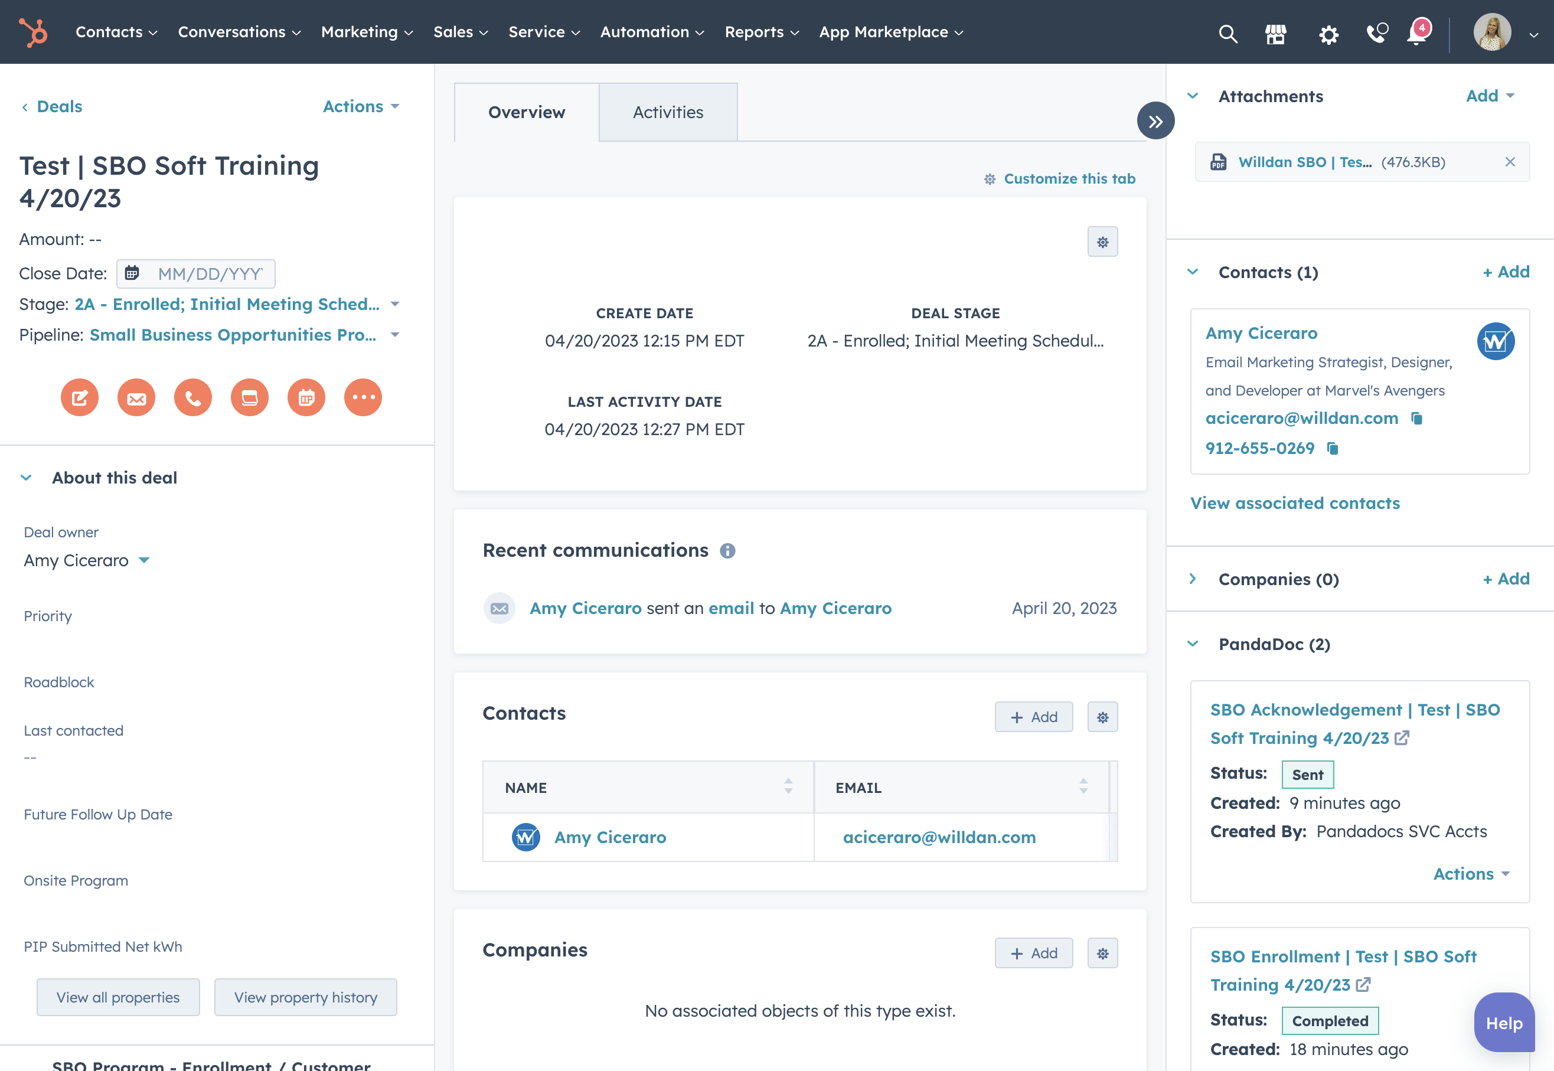Open the search magnifier in top bar
This screenshot has width=1554, height=1071.
click(1227, 33)
